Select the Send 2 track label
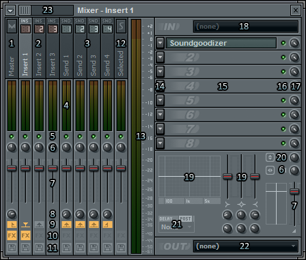The width and height of the screenshot is (306, 260). point(80,65)
